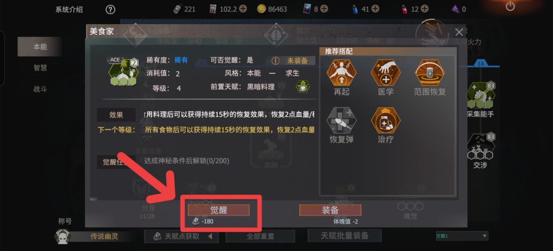553x251 pixels.
Task: Tap the plus next to 102.2
Action: pyautogui.click(x=243, y=9)
